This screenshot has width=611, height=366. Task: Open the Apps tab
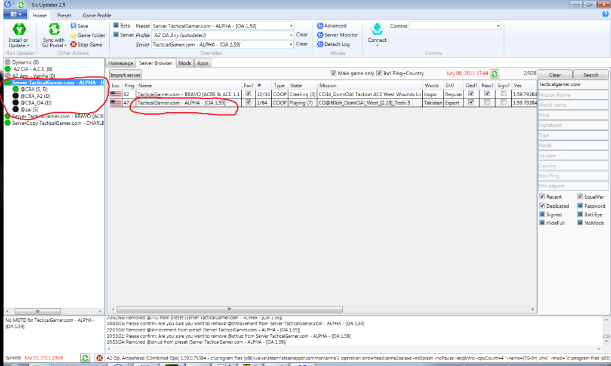click(x=202, y=63)
